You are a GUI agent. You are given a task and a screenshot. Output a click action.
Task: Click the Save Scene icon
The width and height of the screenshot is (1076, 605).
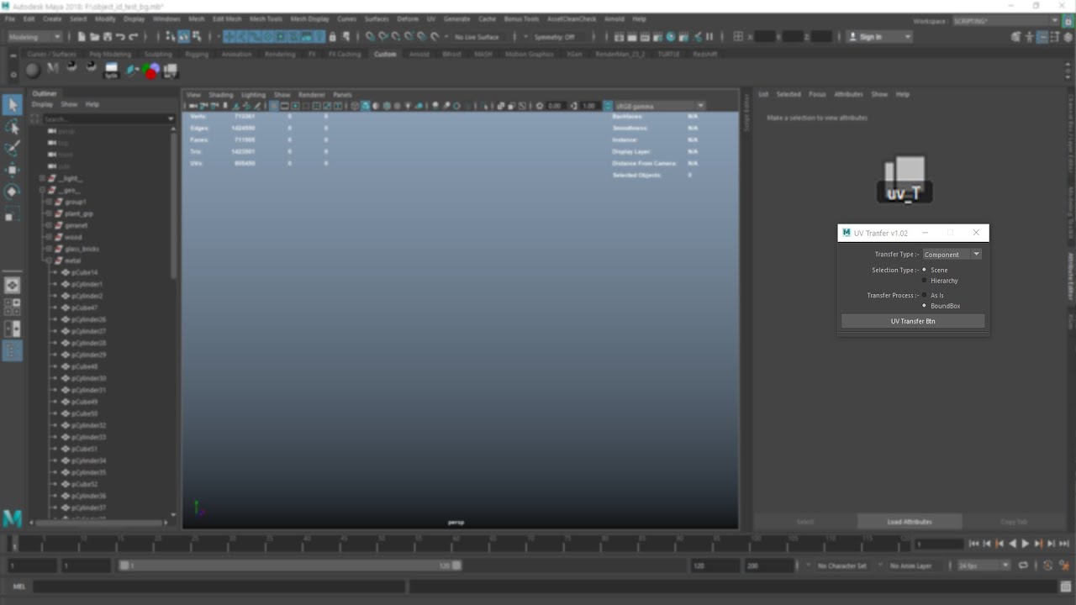[x=107, y=37]
